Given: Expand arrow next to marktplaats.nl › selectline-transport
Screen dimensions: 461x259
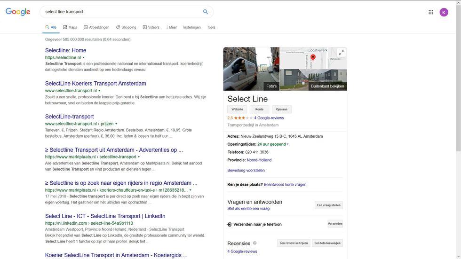Looking at the screenshot, I should (x=139, y=157).
